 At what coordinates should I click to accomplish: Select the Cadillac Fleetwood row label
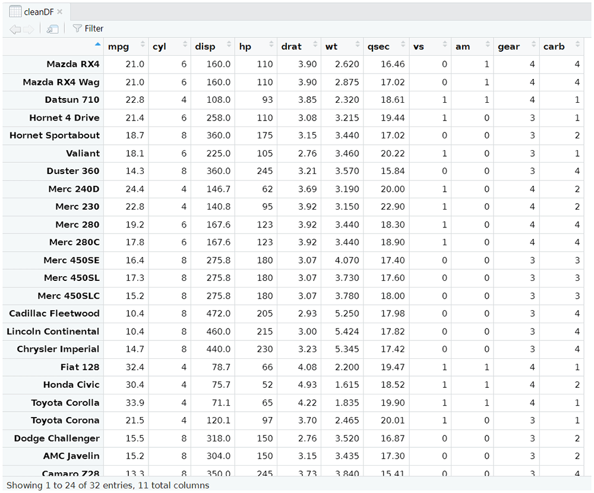pyautogui.click(x=54, y=314)
